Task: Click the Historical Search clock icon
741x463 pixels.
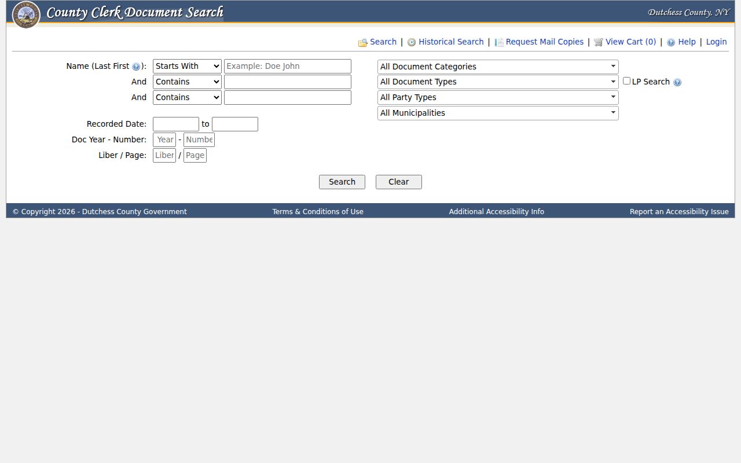Action: click(x=412, y=42)
